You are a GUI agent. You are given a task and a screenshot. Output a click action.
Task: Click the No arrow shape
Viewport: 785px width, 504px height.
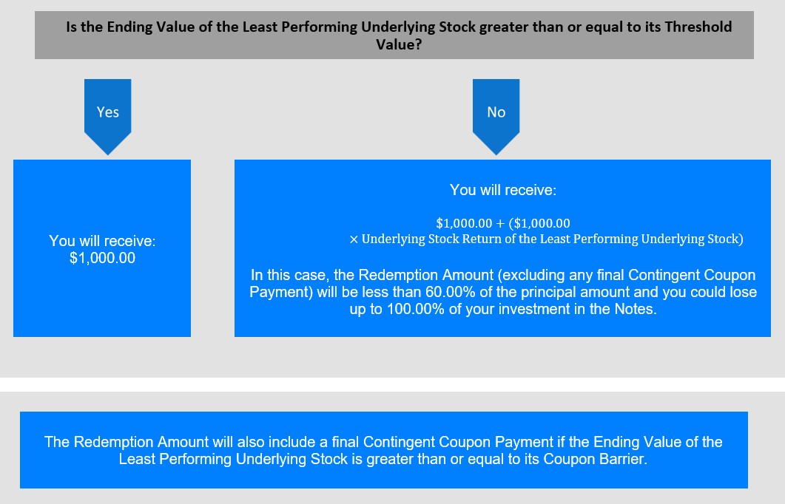click(496, 117)
